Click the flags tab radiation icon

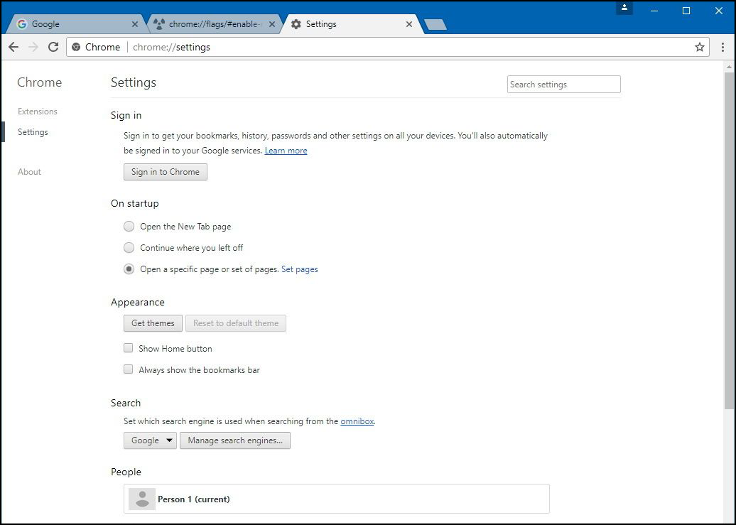click(159, 24)
